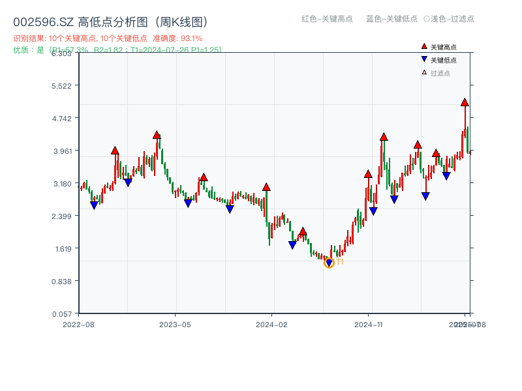The image size is (522, 391).
Task: Click the 2023-05 x-axis date label
Action: pyautogui.click(x=175, y=325)
